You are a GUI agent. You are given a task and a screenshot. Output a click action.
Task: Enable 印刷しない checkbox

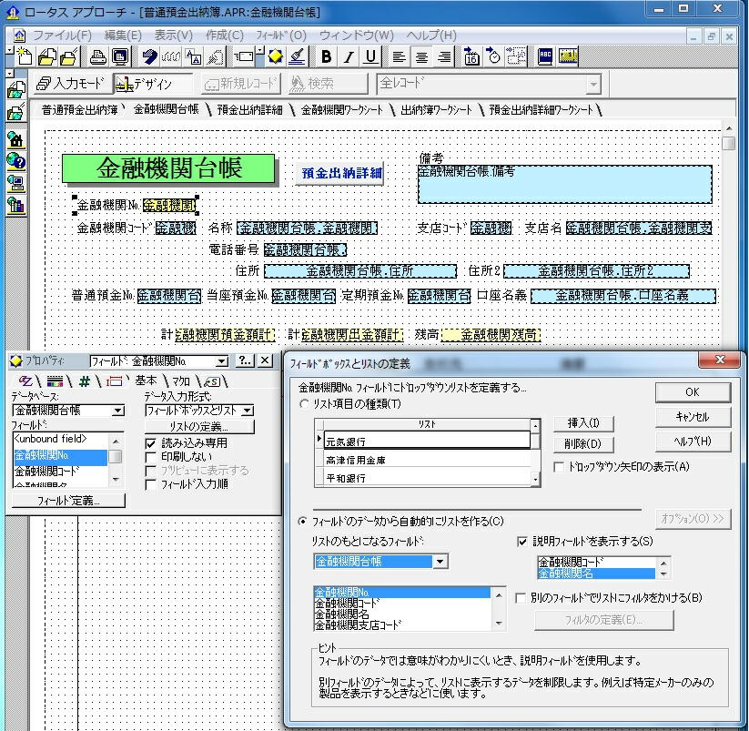(150, 457)
